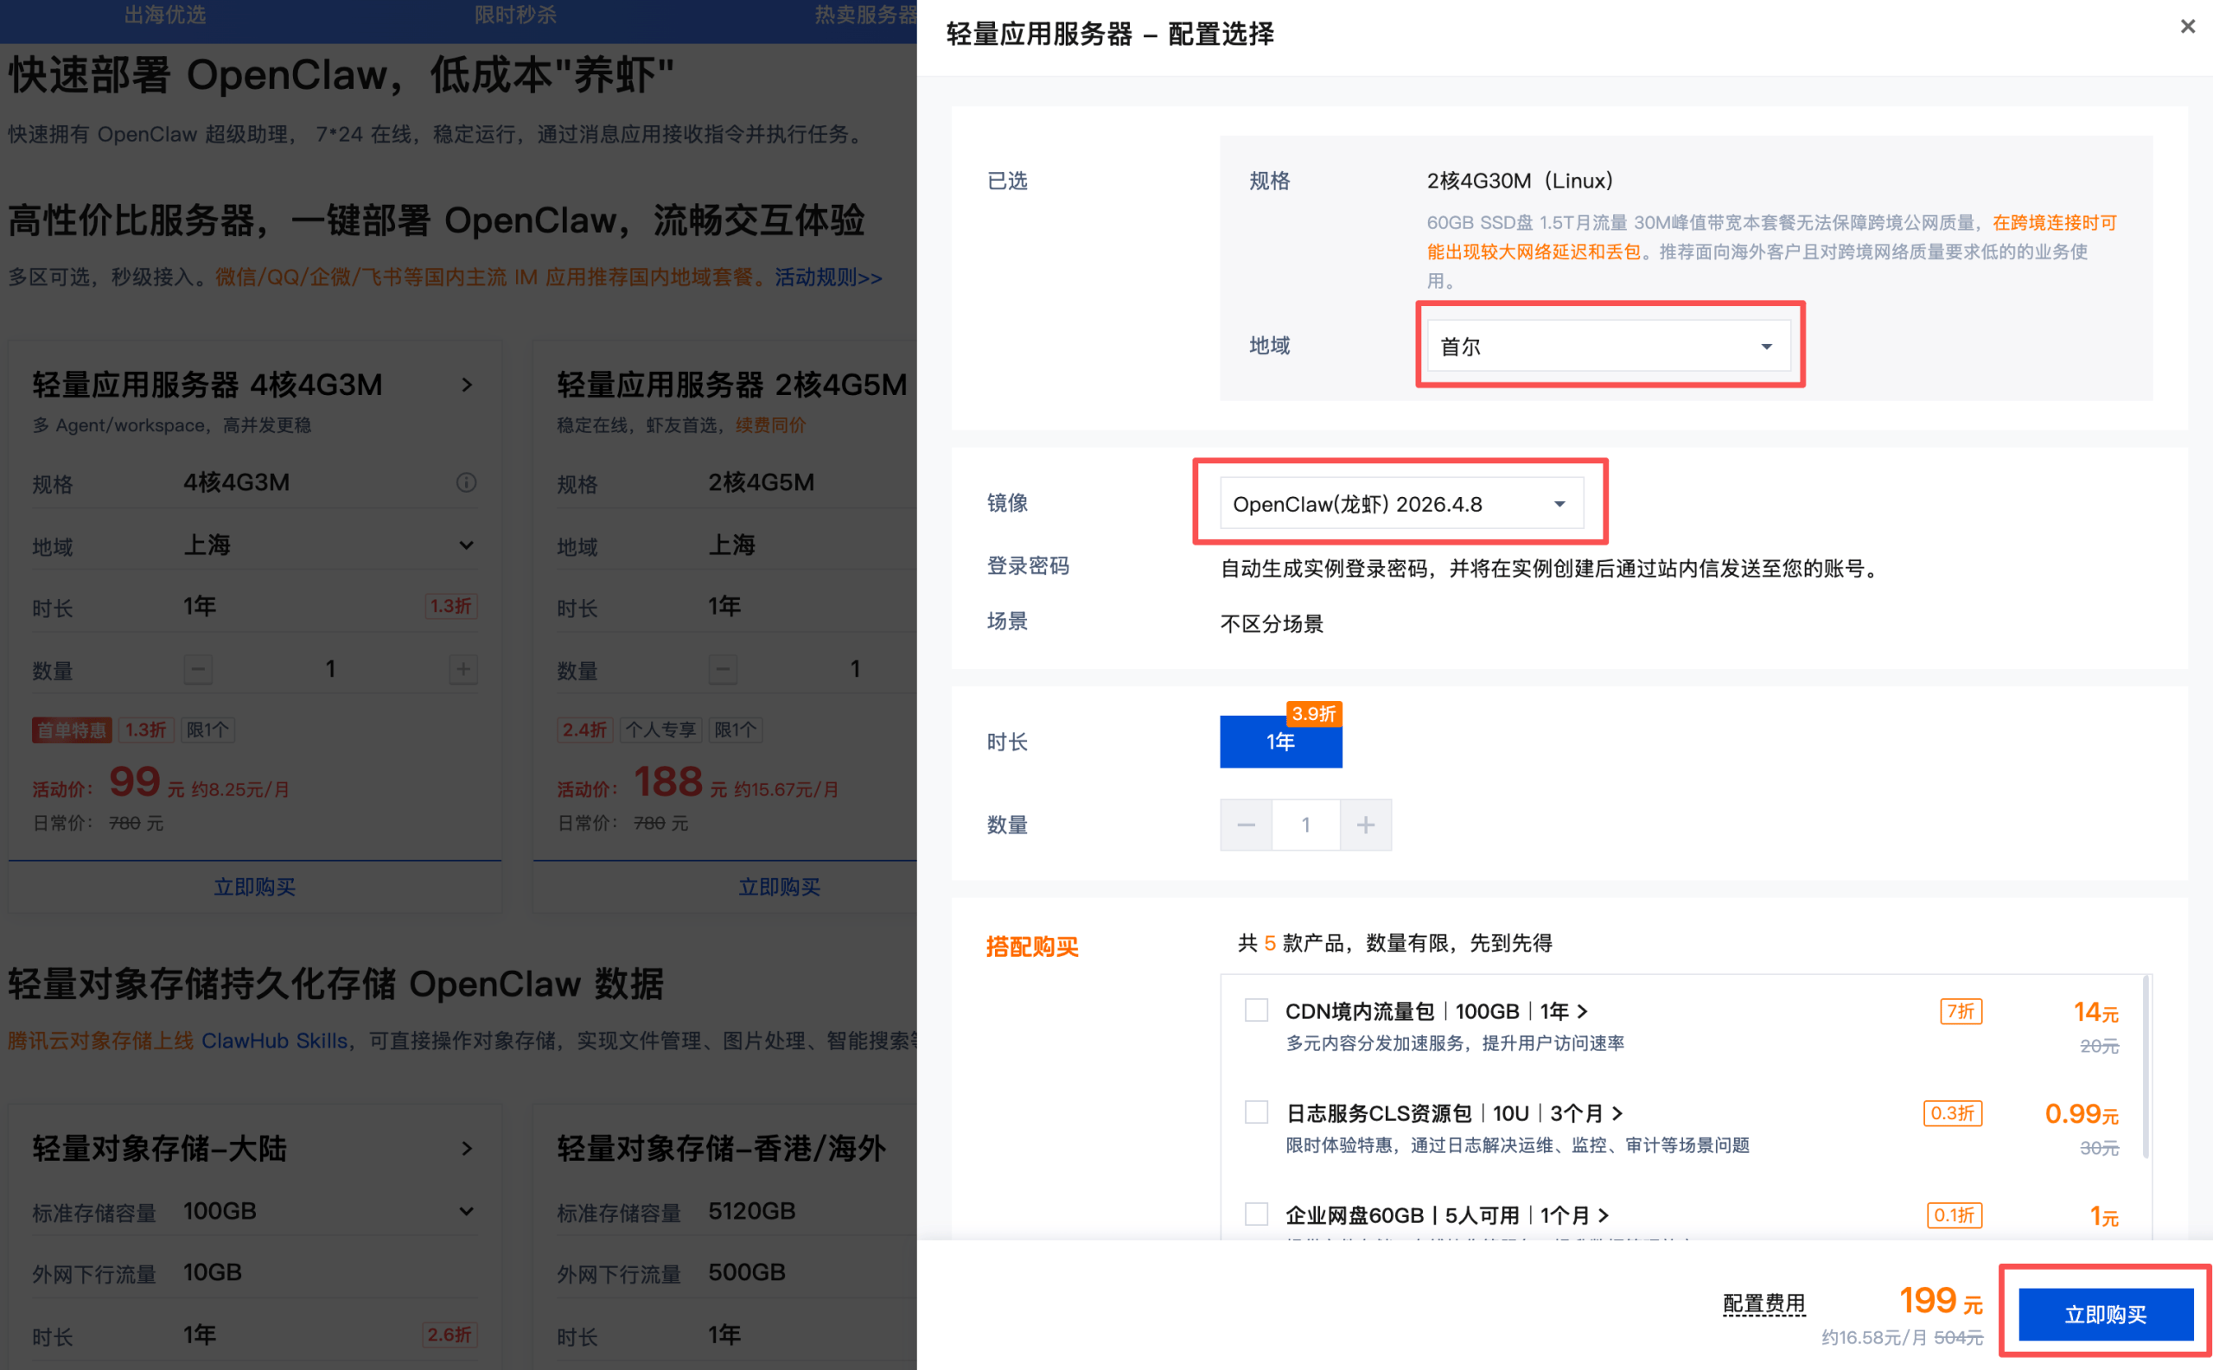The height and width of the screenshot is (1370, 2213).
Task: Click the blue 立即购买 button in dialog
Action: click(2105, 1314)
